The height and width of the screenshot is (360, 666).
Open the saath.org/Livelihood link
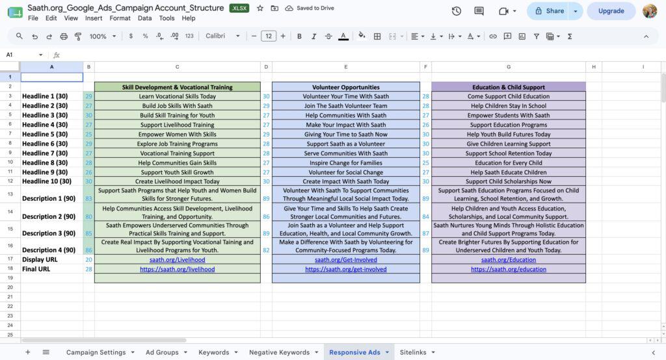(177, 260)
